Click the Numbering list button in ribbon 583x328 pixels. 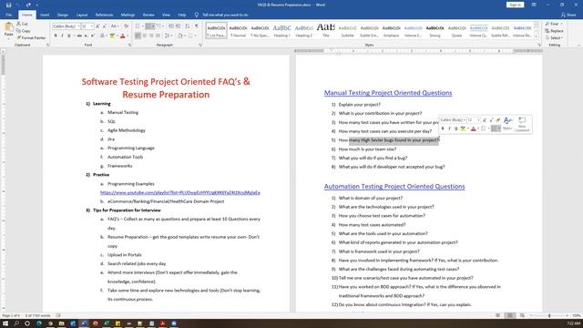[x=149, y=26]
